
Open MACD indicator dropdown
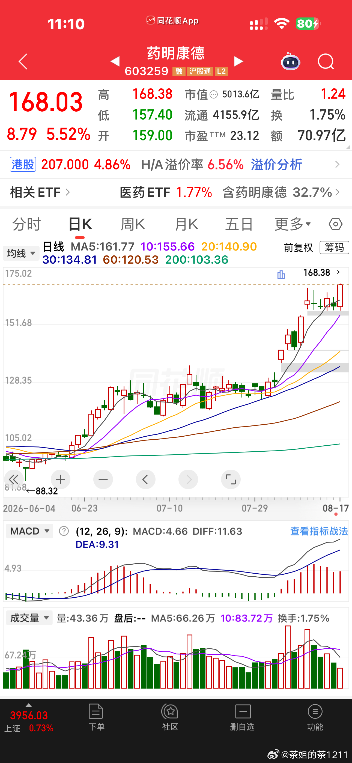pyautogui.click(x=30, y=531)
